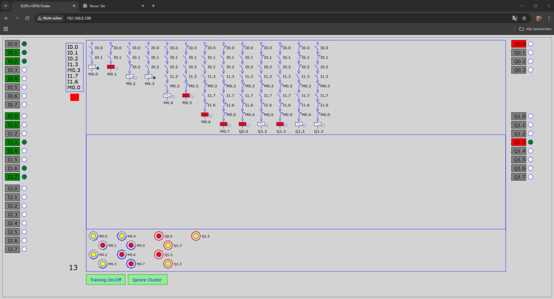Bookmark page with the star icon
Image resolution: width=554 pixels, height=299 pixels.
[524, 18]
